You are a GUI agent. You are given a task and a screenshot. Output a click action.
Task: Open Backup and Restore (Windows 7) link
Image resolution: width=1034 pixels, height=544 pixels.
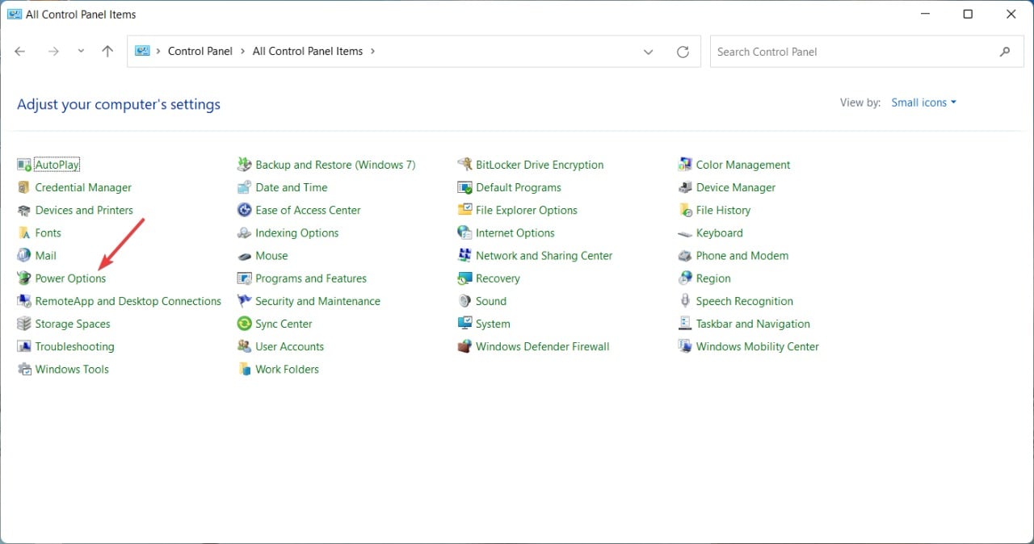coord(335,165)
